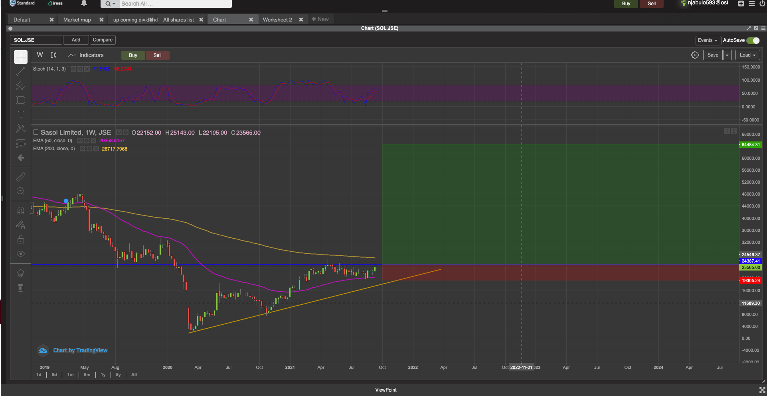
Task: Open candlestick chart style selector
Action: [54, 55]
